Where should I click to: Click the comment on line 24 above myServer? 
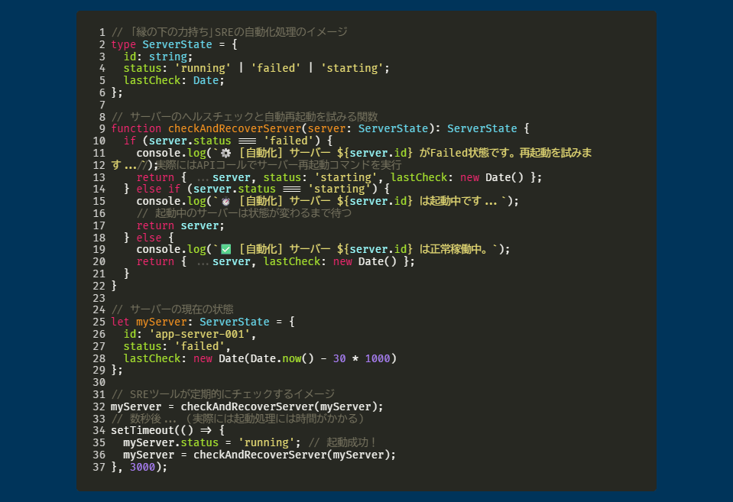pyautogui.click(x=172, y=309)
